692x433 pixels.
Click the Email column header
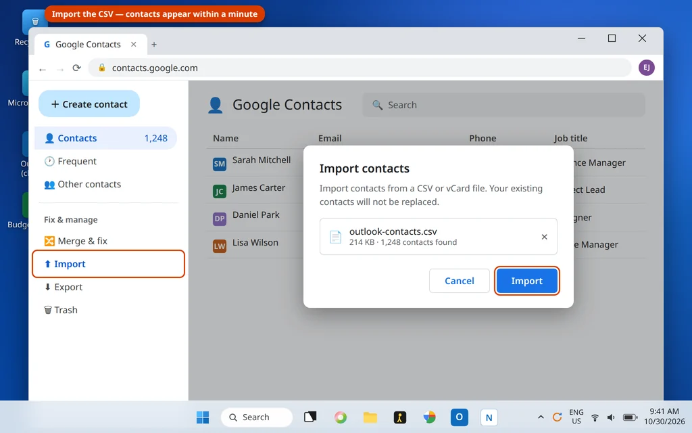[330, 138]
